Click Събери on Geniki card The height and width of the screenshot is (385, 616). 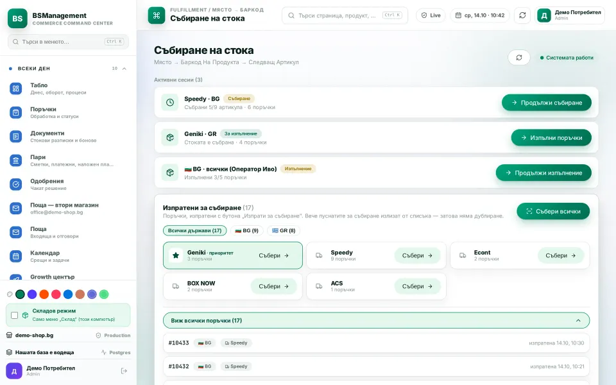pyautogui.click(x=274, y=255)
